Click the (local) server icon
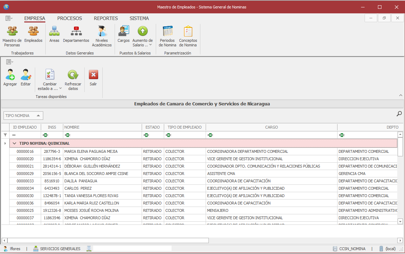This screenshot has height=254, width=405. (x=381, y=249)
